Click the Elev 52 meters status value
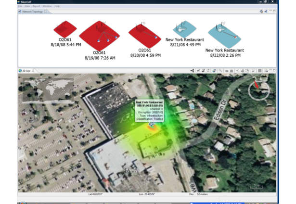This screenshot has width=296, height=204. pyautogui.click(x=198, y=194)
